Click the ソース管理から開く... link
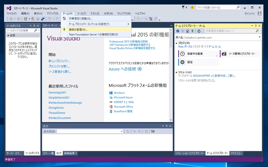The height and width of the screenshot is (167, 268). (60, 72)
